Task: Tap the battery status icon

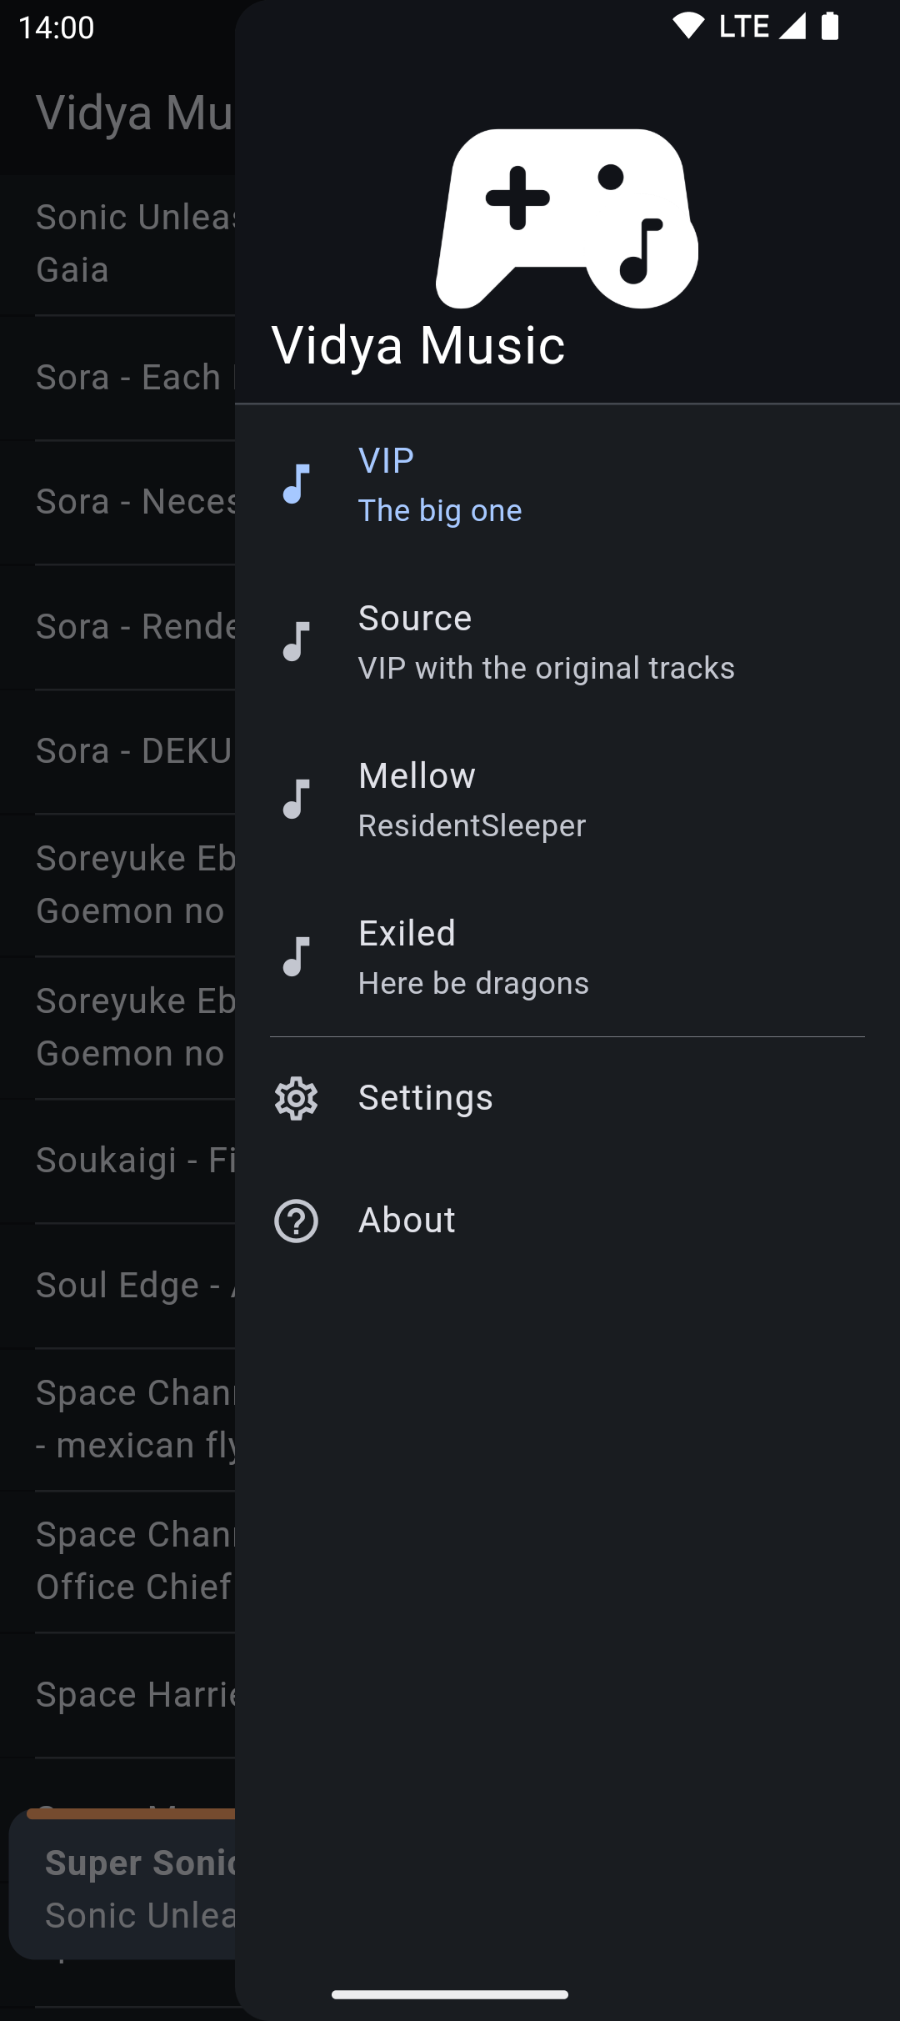Action: [x=830, y=27]
